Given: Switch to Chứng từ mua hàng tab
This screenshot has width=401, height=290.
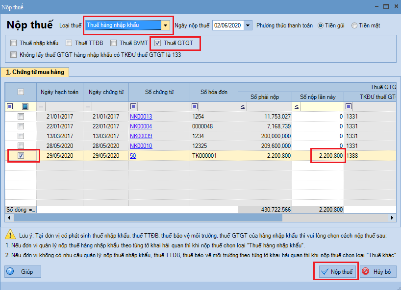Looking at the screenshot, I should click(x=35, y=72).
